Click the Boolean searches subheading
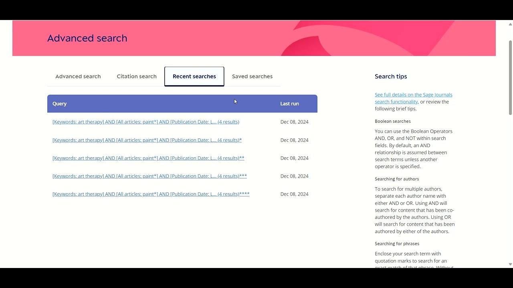 click(x=393, y=121)
